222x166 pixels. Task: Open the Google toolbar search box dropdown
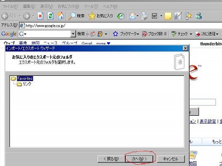click(73, 34)
